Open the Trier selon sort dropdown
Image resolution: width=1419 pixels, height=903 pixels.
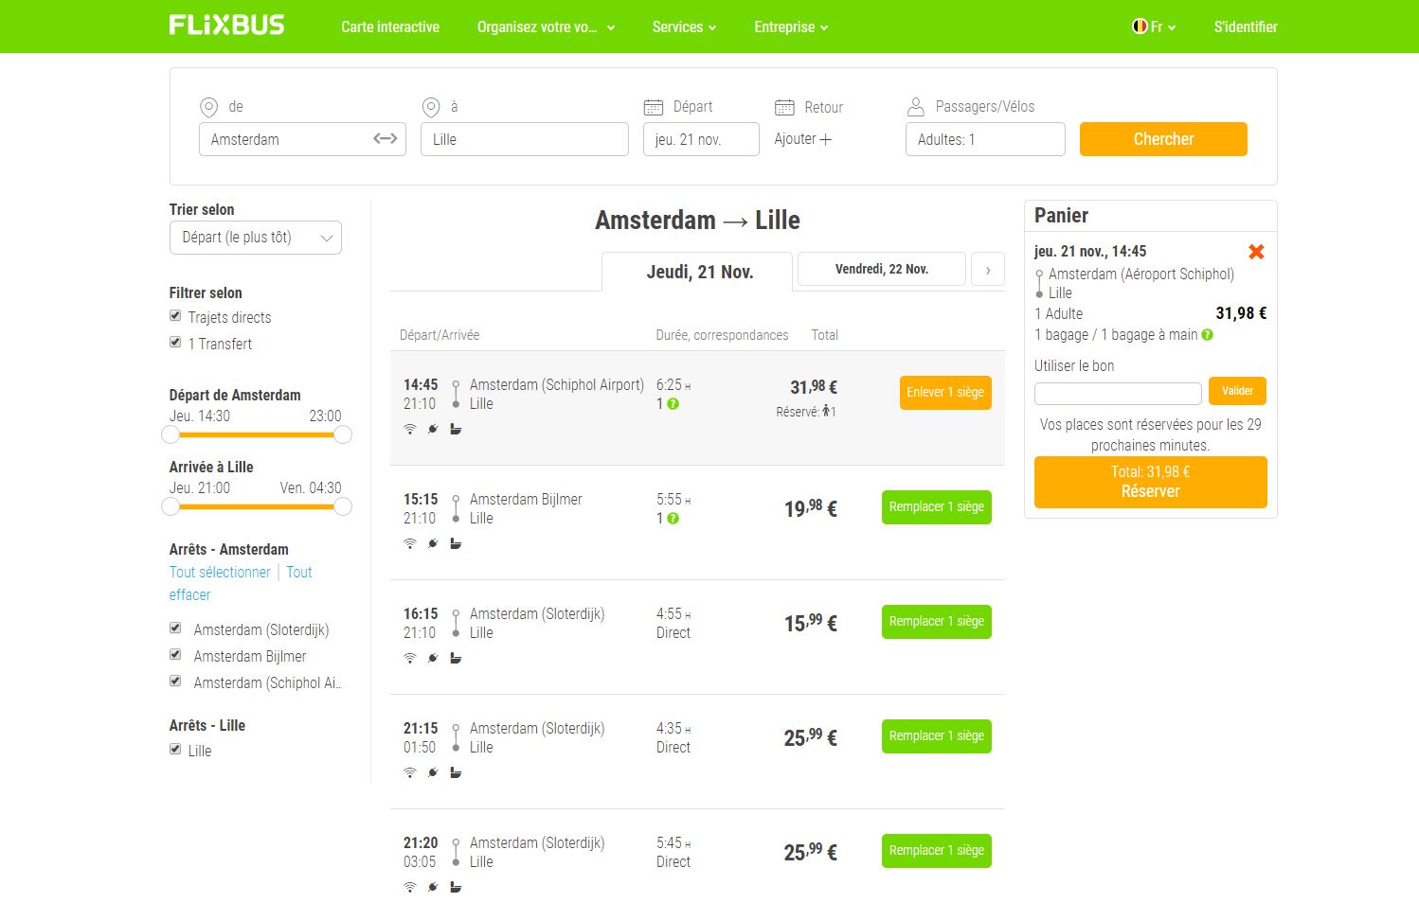[x=255, y=237]
